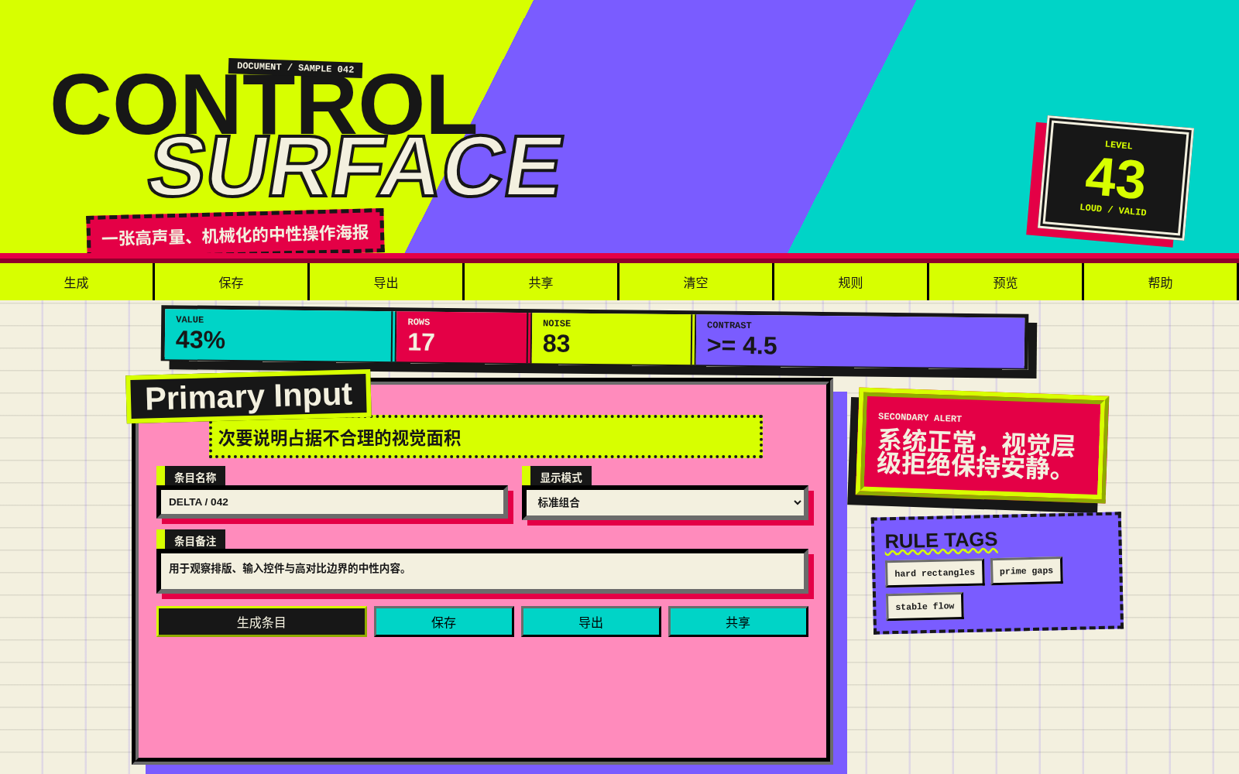Click the 清空 navigation item
The height and width of the screenshot is (774, 1239).
(x=696, y=282)
